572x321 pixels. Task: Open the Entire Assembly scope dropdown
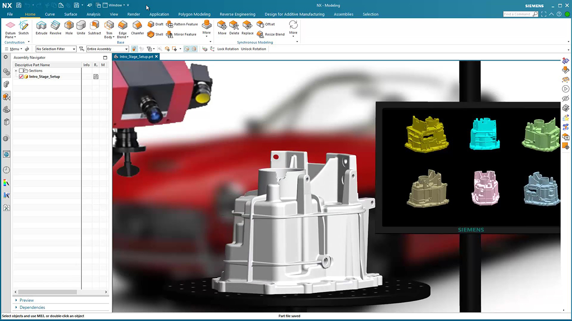pos(107,49)
